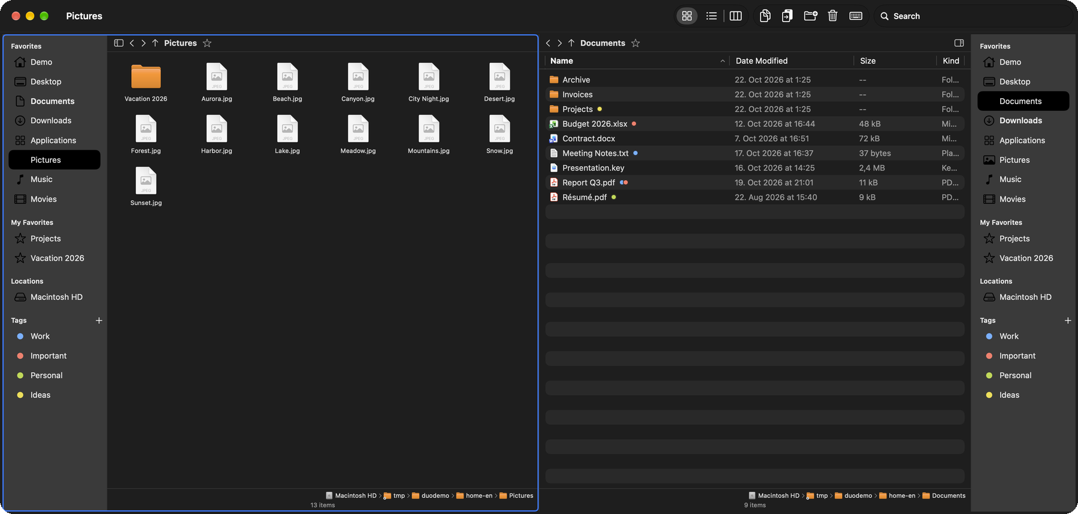Click duodemo in Pictures path bar
Image resolution: width=1078 pixels, height=514 pixels.
click(431, 495)
